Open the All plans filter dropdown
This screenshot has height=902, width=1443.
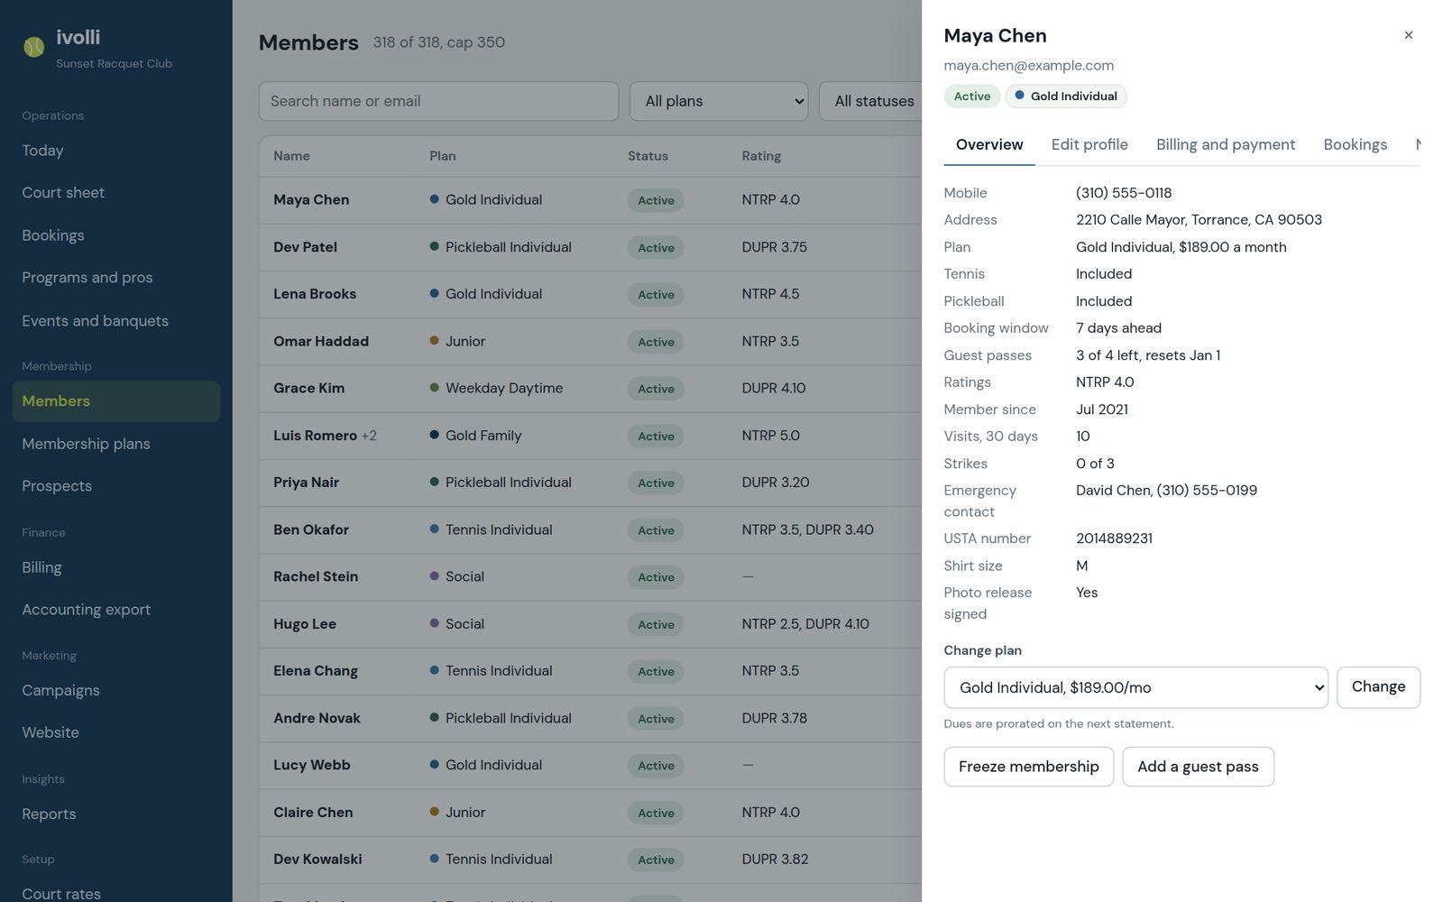coord(719,101)
